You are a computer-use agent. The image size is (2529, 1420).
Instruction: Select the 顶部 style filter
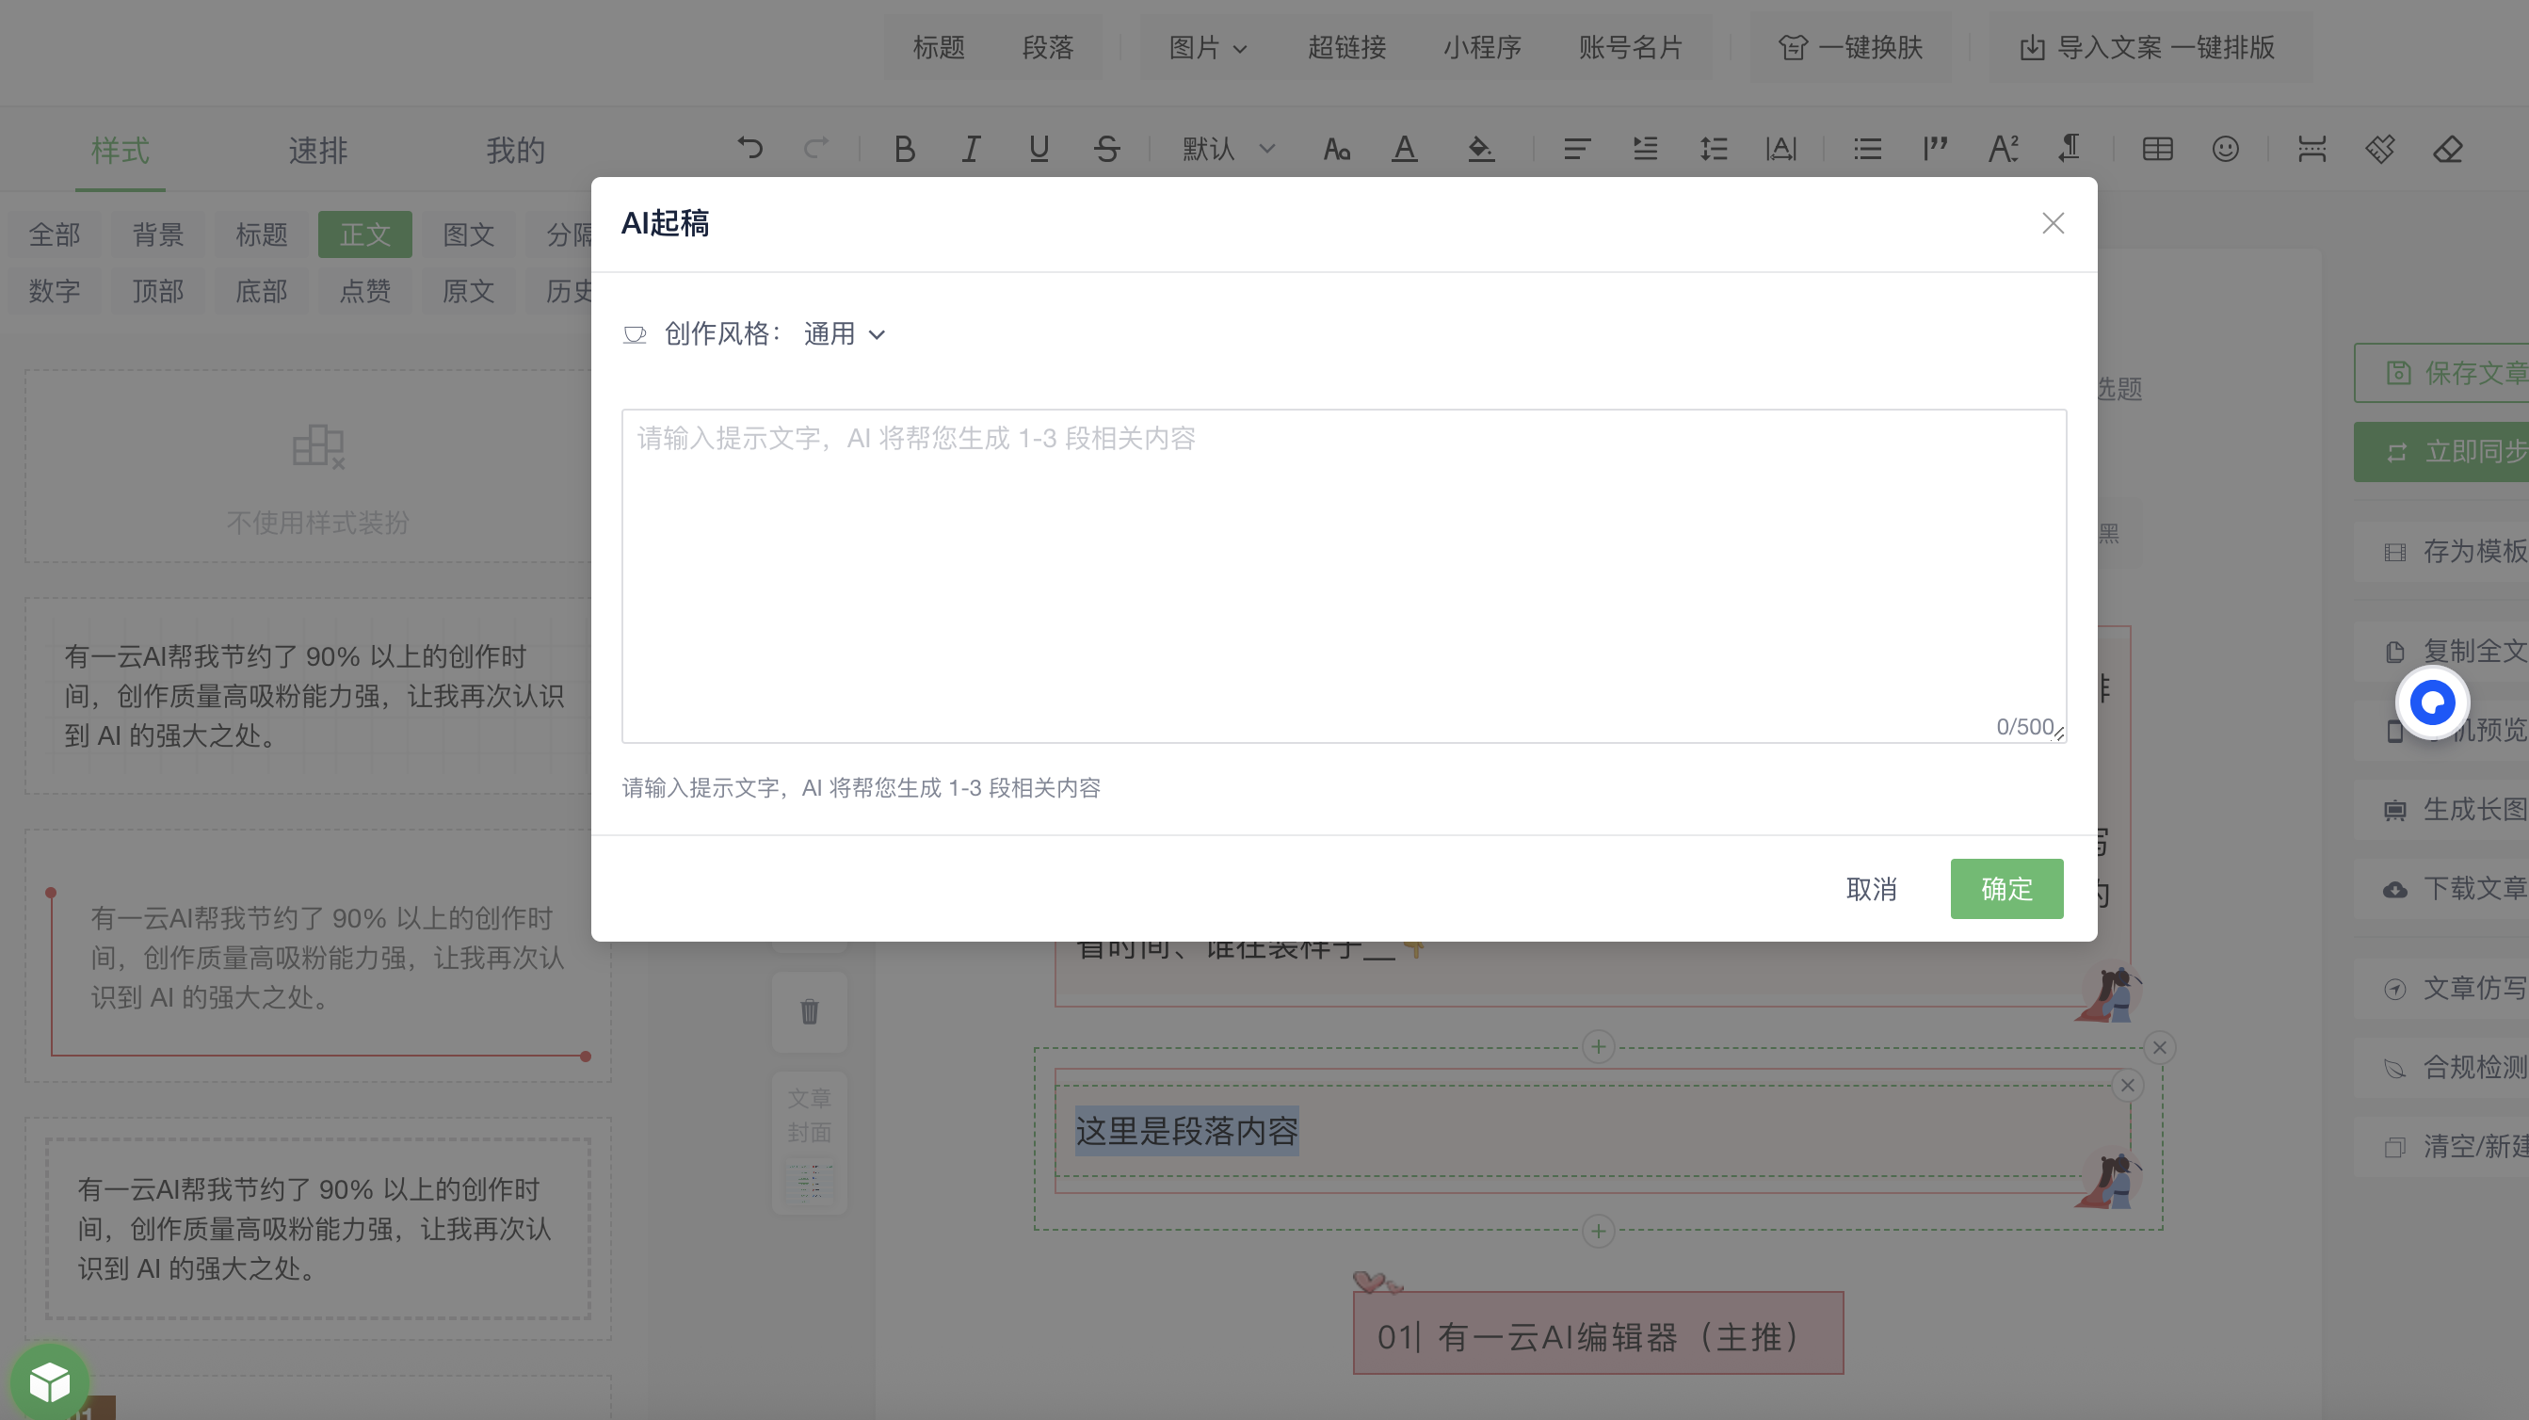pyautogui.click(x=158, y=292)
